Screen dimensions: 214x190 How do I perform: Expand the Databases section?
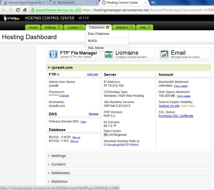tap(128, 173)
